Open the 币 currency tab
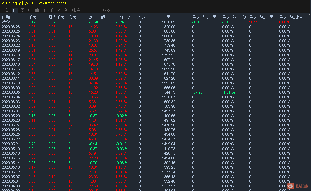 pyautogui.click(x=51, y=10)
